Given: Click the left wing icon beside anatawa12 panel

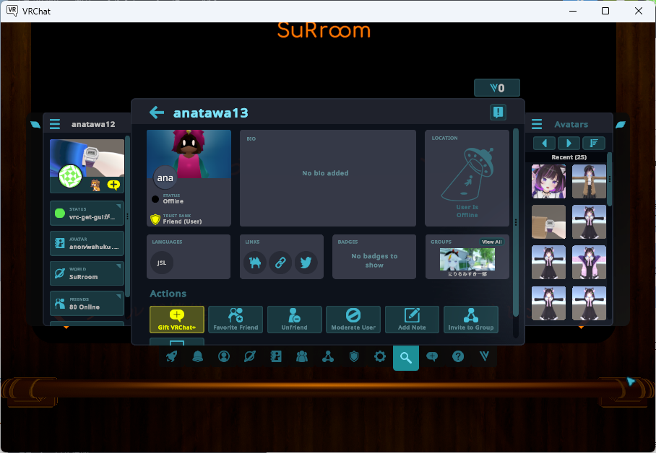Looking at the screenshot, I should click(x=35, y=124).
